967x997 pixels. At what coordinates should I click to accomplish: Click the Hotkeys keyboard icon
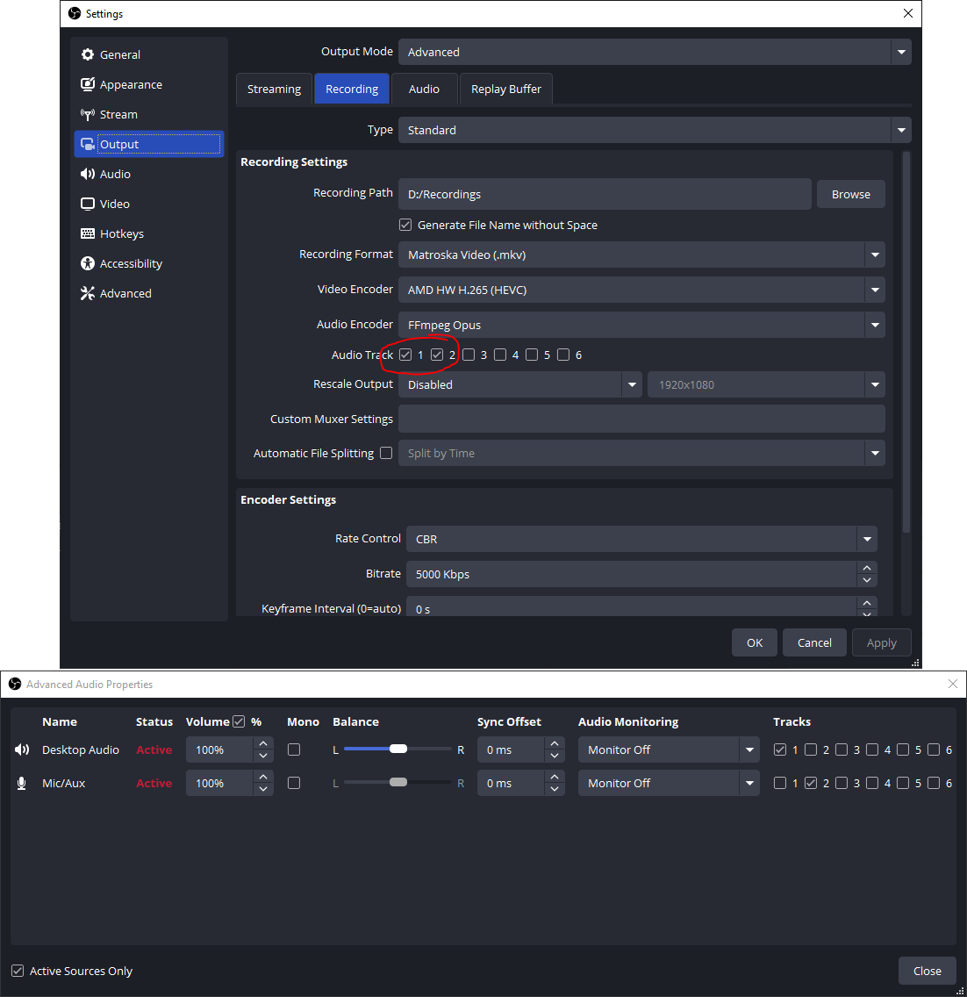coord(88,234)
